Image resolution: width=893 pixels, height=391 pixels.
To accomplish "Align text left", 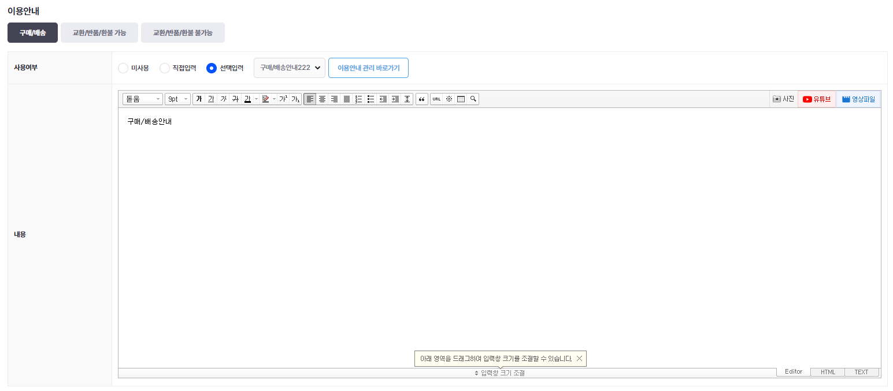I will tap(310, 99).
